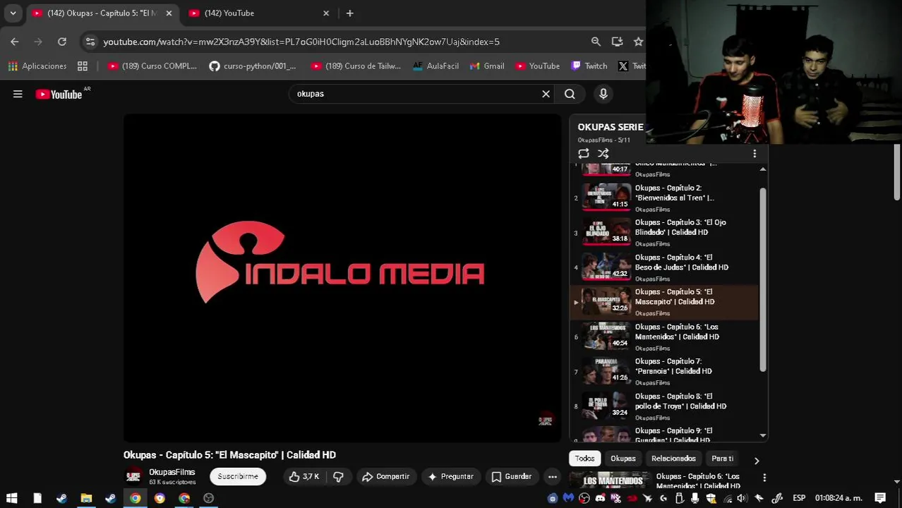Select the Okupas filter chip
The width and height of the screenshot is (902, 508).
pyautogui.click(x=623, y=459)
